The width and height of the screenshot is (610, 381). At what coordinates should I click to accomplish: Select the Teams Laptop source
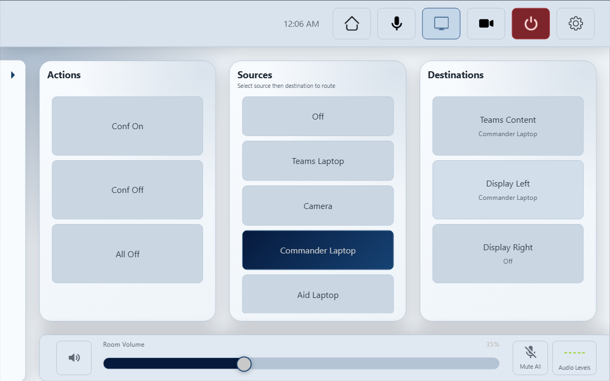point(318,161)
